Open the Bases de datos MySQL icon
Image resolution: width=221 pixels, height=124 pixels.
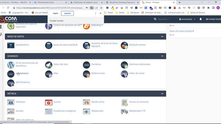click(x=49, y=45)
